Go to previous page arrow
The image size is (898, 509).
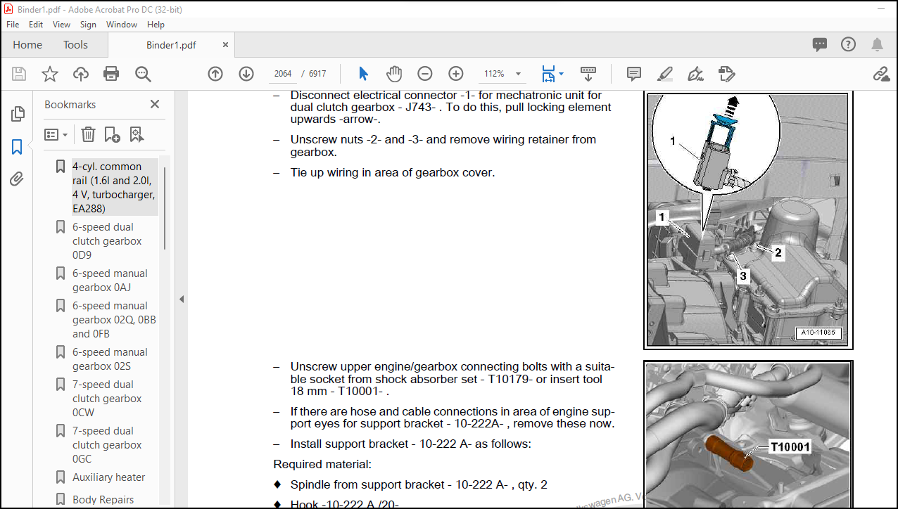(x=215, y=74)
